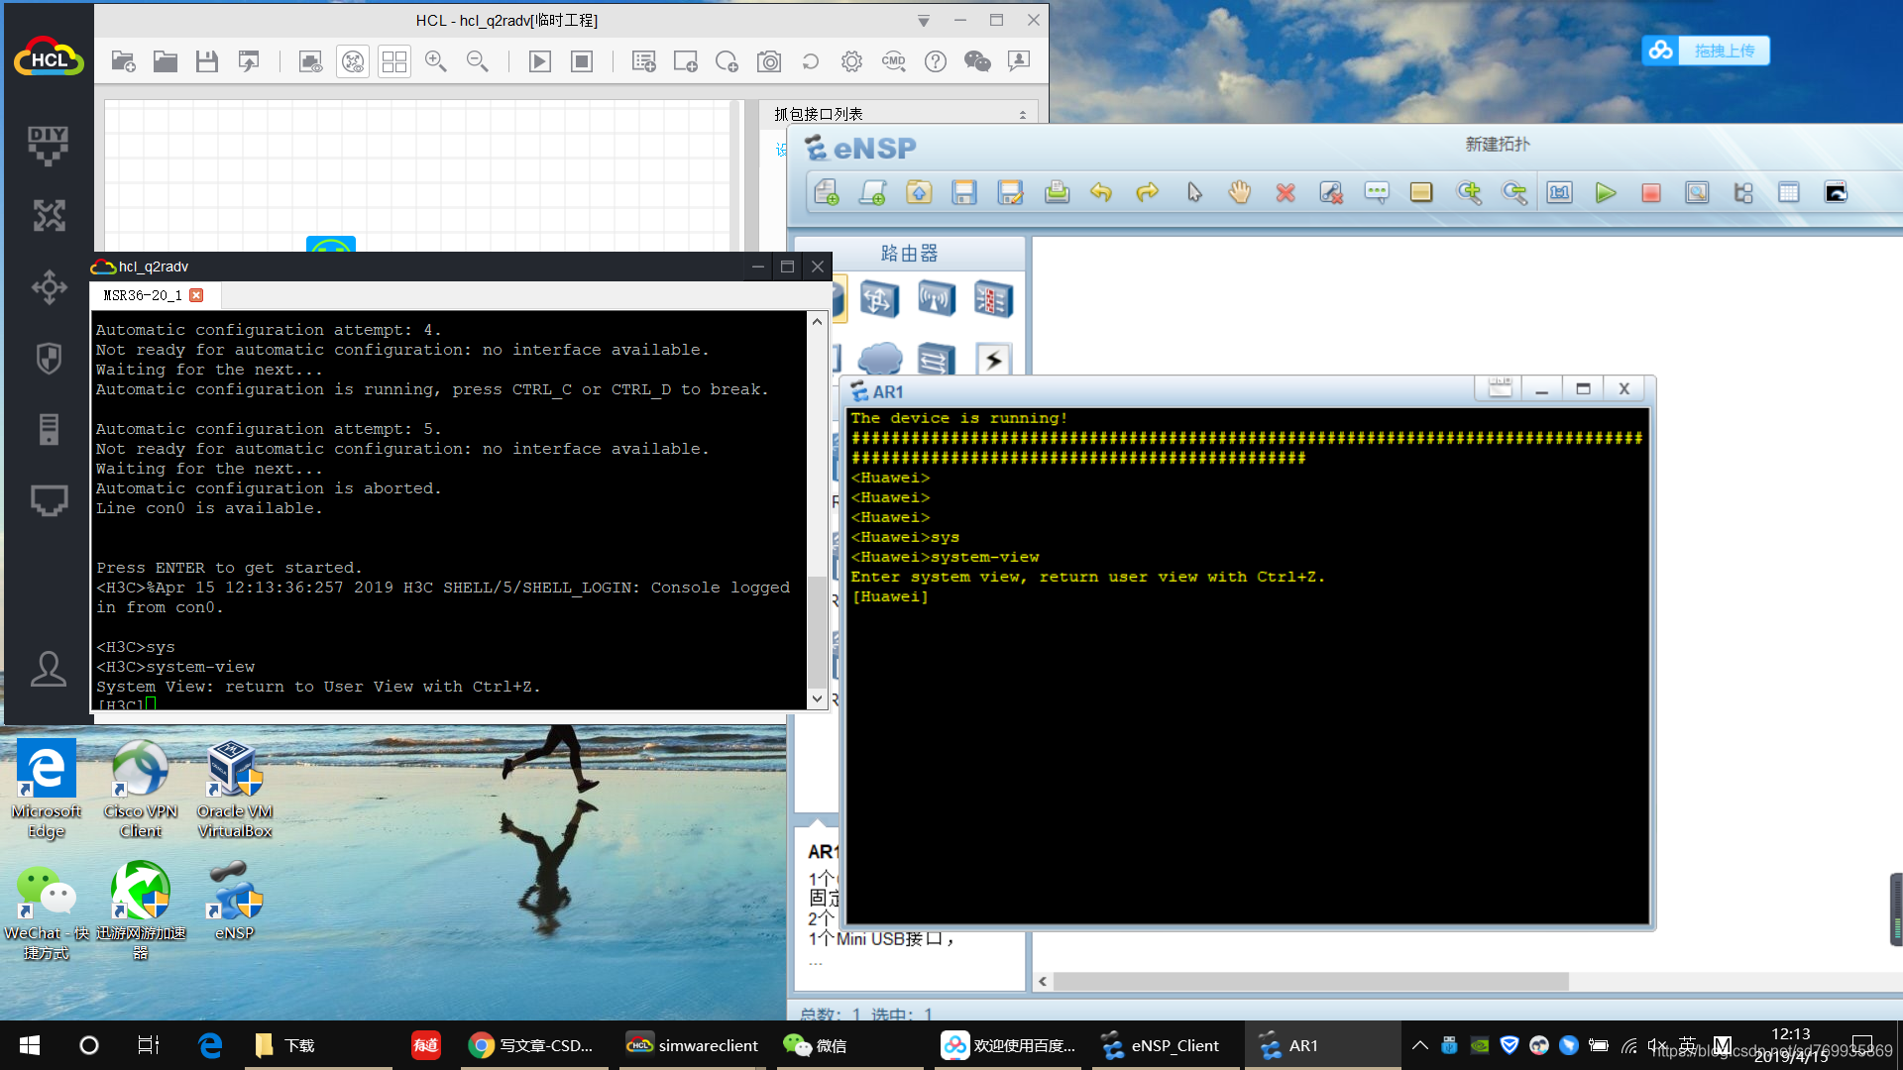Collapse the 抓包接口列表 panel

[x=1023, y=115]
